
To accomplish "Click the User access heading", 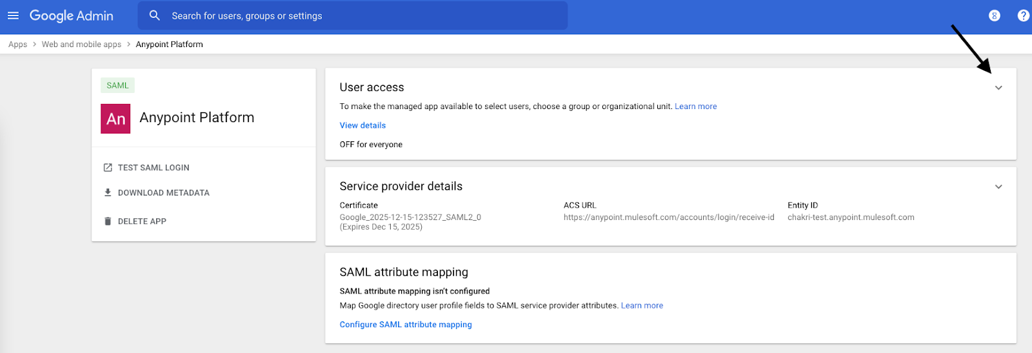I will point(372,87).
